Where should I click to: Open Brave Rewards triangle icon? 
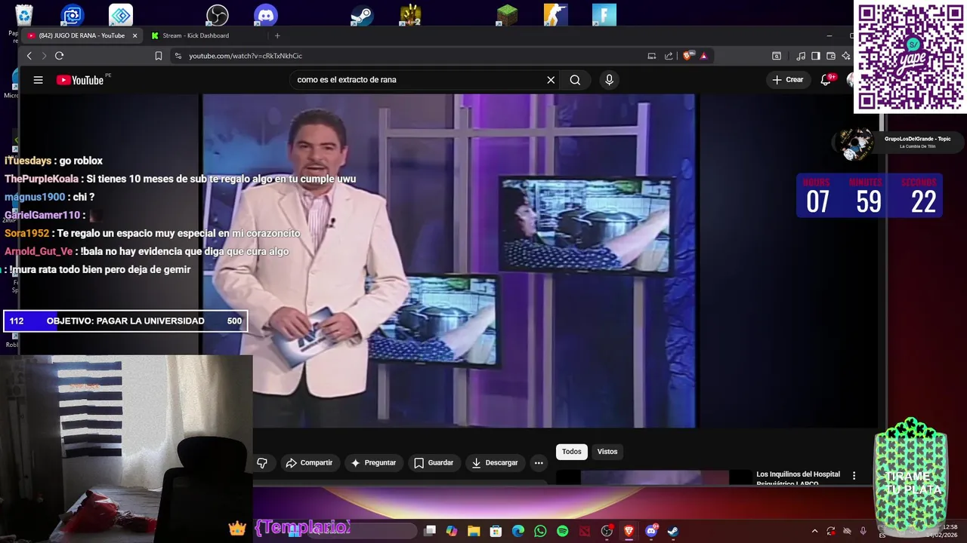click(x=704, y=56)
